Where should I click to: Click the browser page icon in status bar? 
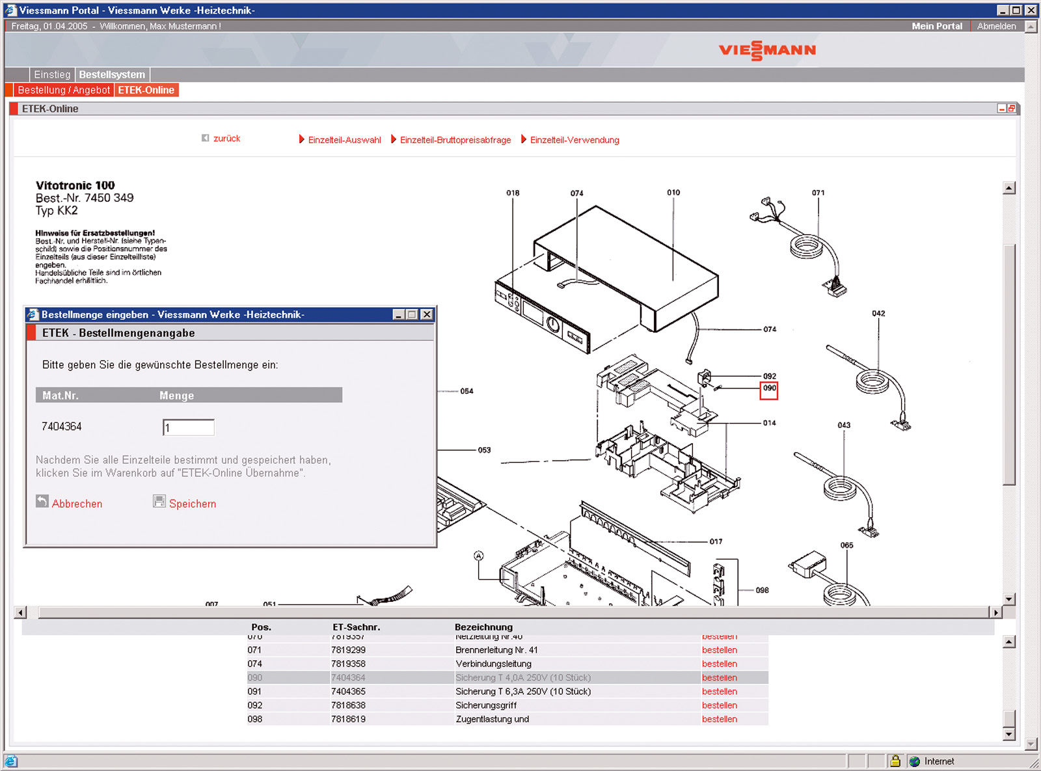tap(11, 761)
